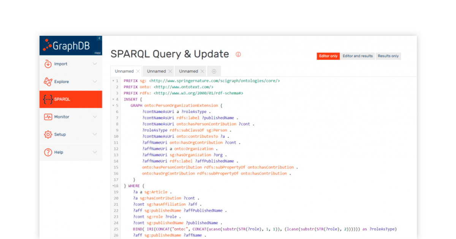Click the SPARQL Query & Update heading

[170, 54]
